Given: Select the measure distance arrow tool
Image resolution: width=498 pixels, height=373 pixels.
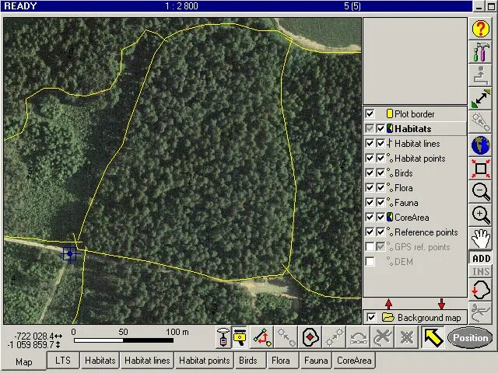Looking at the screenshot, I should point(481,99).
